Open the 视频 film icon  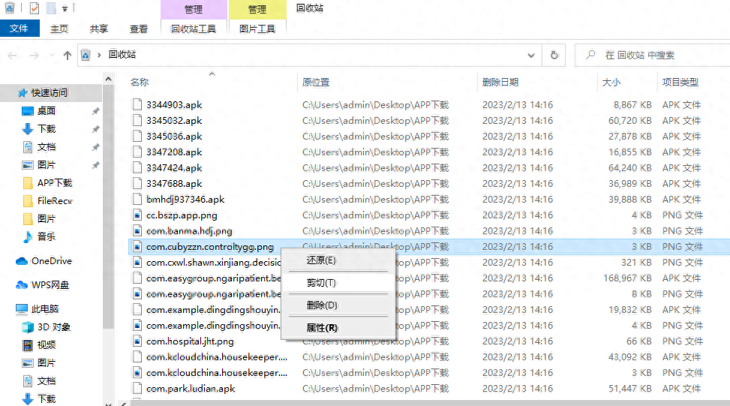pos(28,345)
